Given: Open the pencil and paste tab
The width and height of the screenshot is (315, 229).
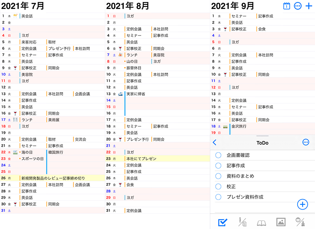Looking at the screenshot, I should click(x=242, y=222).
